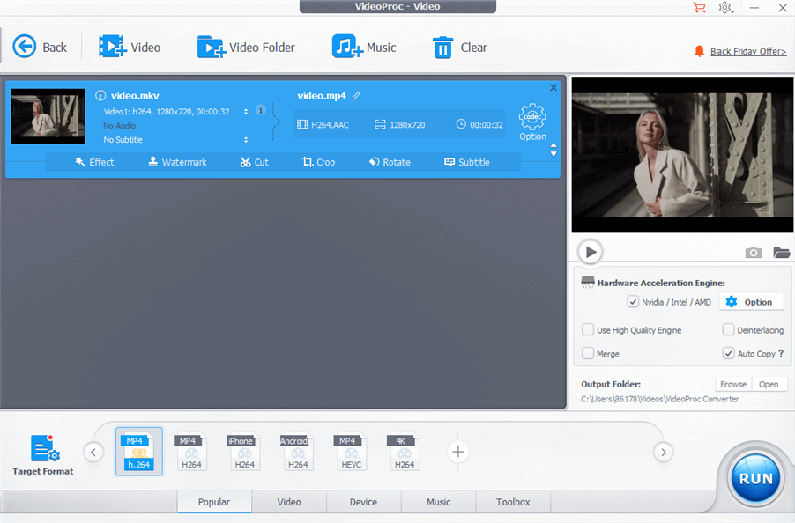Screen dimensions: 795x523
Task: Select the MP4 HEVC preset
Action: (x=351, y=451)
